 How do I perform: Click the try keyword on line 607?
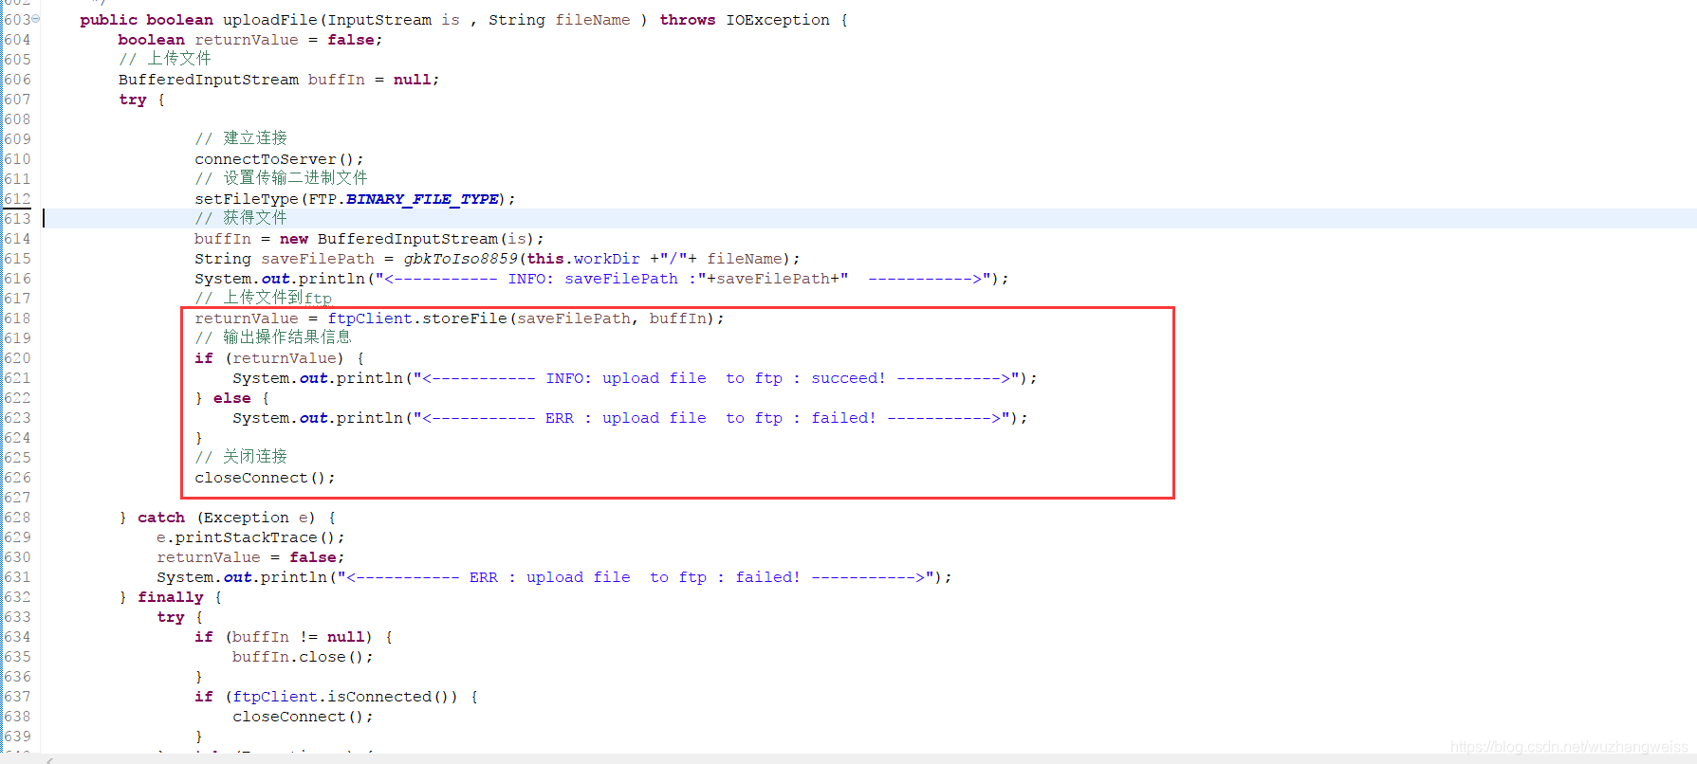pyautogui.click(x=133, y=100)
